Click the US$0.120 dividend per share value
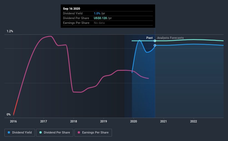This screenshot has width=228, height=141. pos(100,18)
